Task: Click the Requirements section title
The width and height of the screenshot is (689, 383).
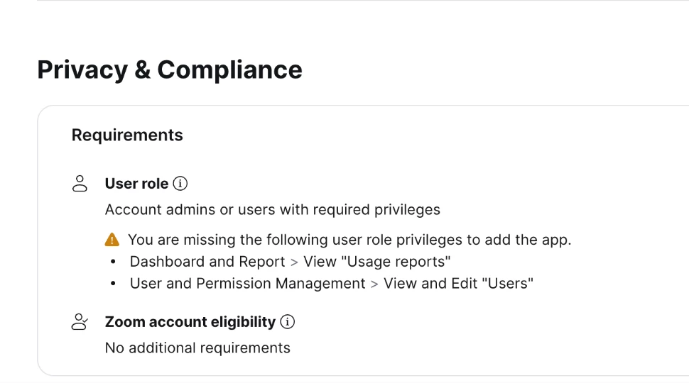Action: click(127, 135)
